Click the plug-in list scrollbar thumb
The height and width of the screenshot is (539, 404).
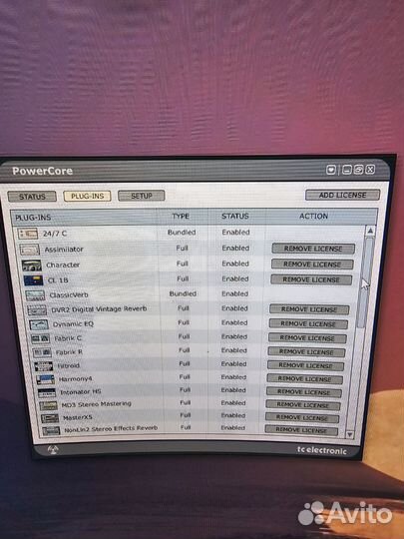[x=365, y=282]
